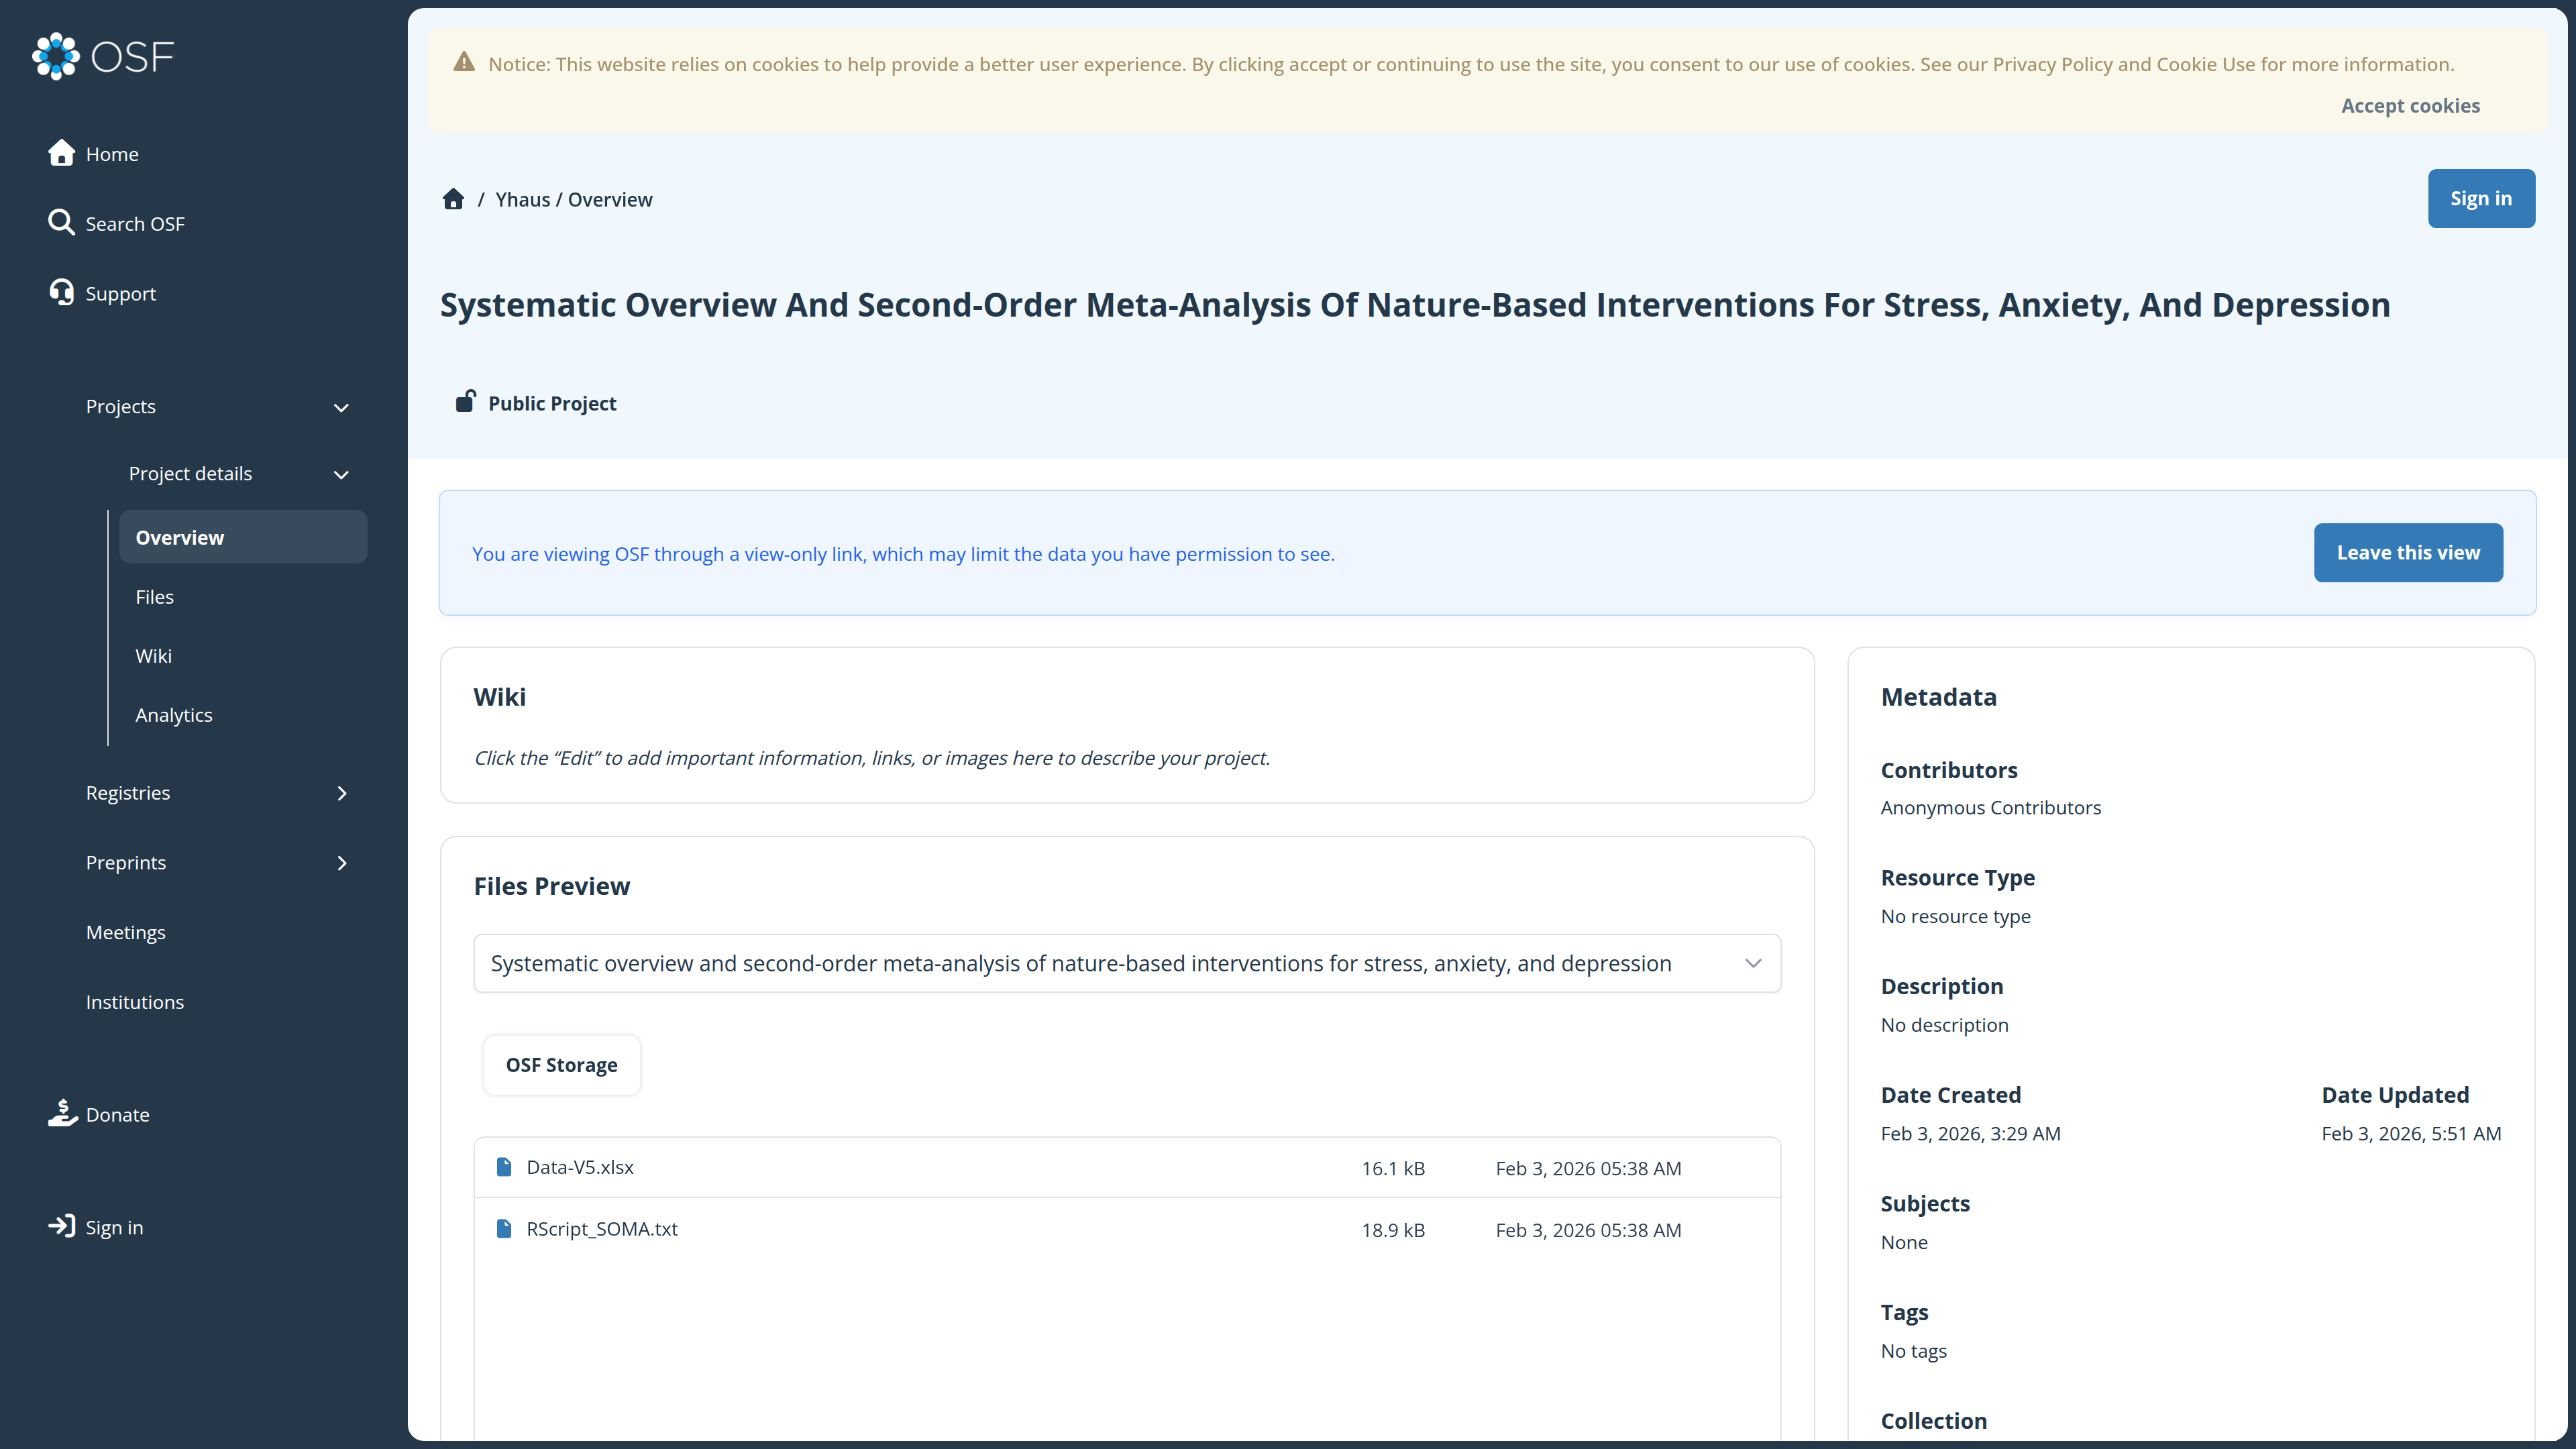Click the Preprints sidebar label
The height and width of the screenshot is (1449, 2576).
(126, 863)
